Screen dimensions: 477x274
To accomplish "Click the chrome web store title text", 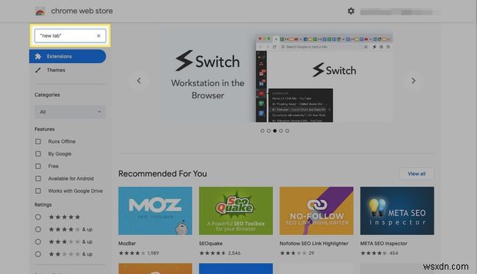I will pos(82,11).
